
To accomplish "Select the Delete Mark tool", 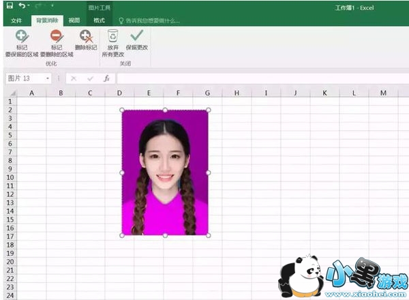I will [x=85, y=37].
